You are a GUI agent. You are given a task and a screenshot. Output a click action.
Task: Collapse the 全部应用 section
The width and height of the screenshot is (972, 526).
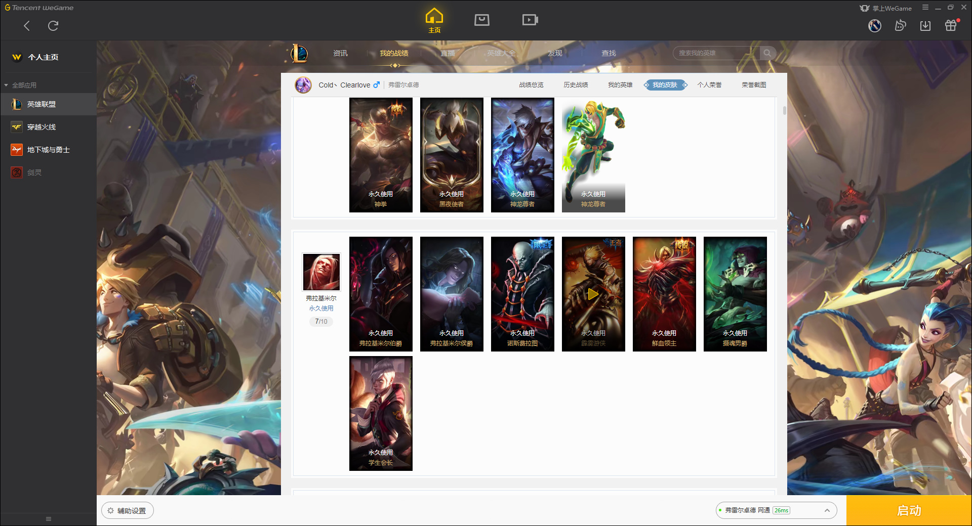[x=20, y=85]
